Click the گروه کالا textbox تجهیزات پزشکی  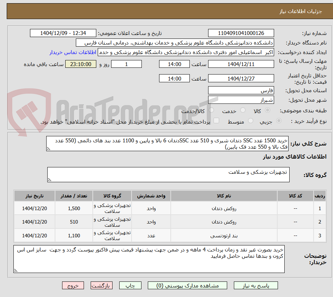point(168,174)
